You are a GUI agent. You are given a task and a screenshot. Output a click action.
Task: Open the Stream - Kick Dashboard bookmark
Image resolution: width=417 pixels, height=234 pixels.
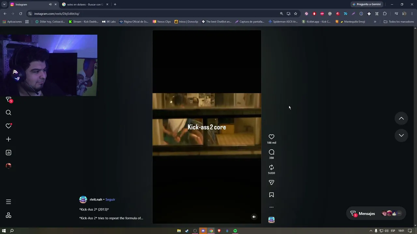pyautogui.click(x=83, y=22)
